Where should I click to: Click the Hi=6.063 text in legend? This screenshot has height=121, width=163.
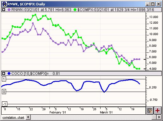63,10
